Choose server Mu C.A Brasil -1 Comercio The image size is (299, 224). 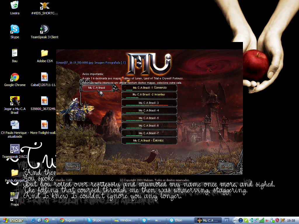(149, 88)
